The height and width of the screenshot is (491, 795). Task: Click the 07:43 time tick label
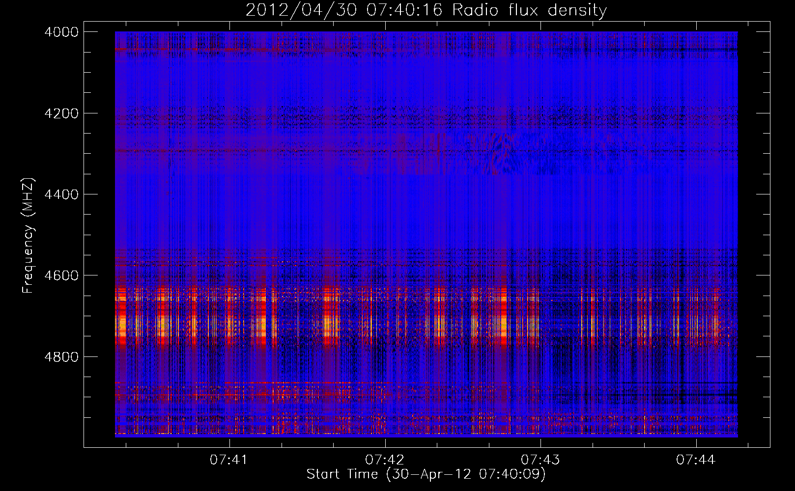pyautogui.click(x=540, y=460)
